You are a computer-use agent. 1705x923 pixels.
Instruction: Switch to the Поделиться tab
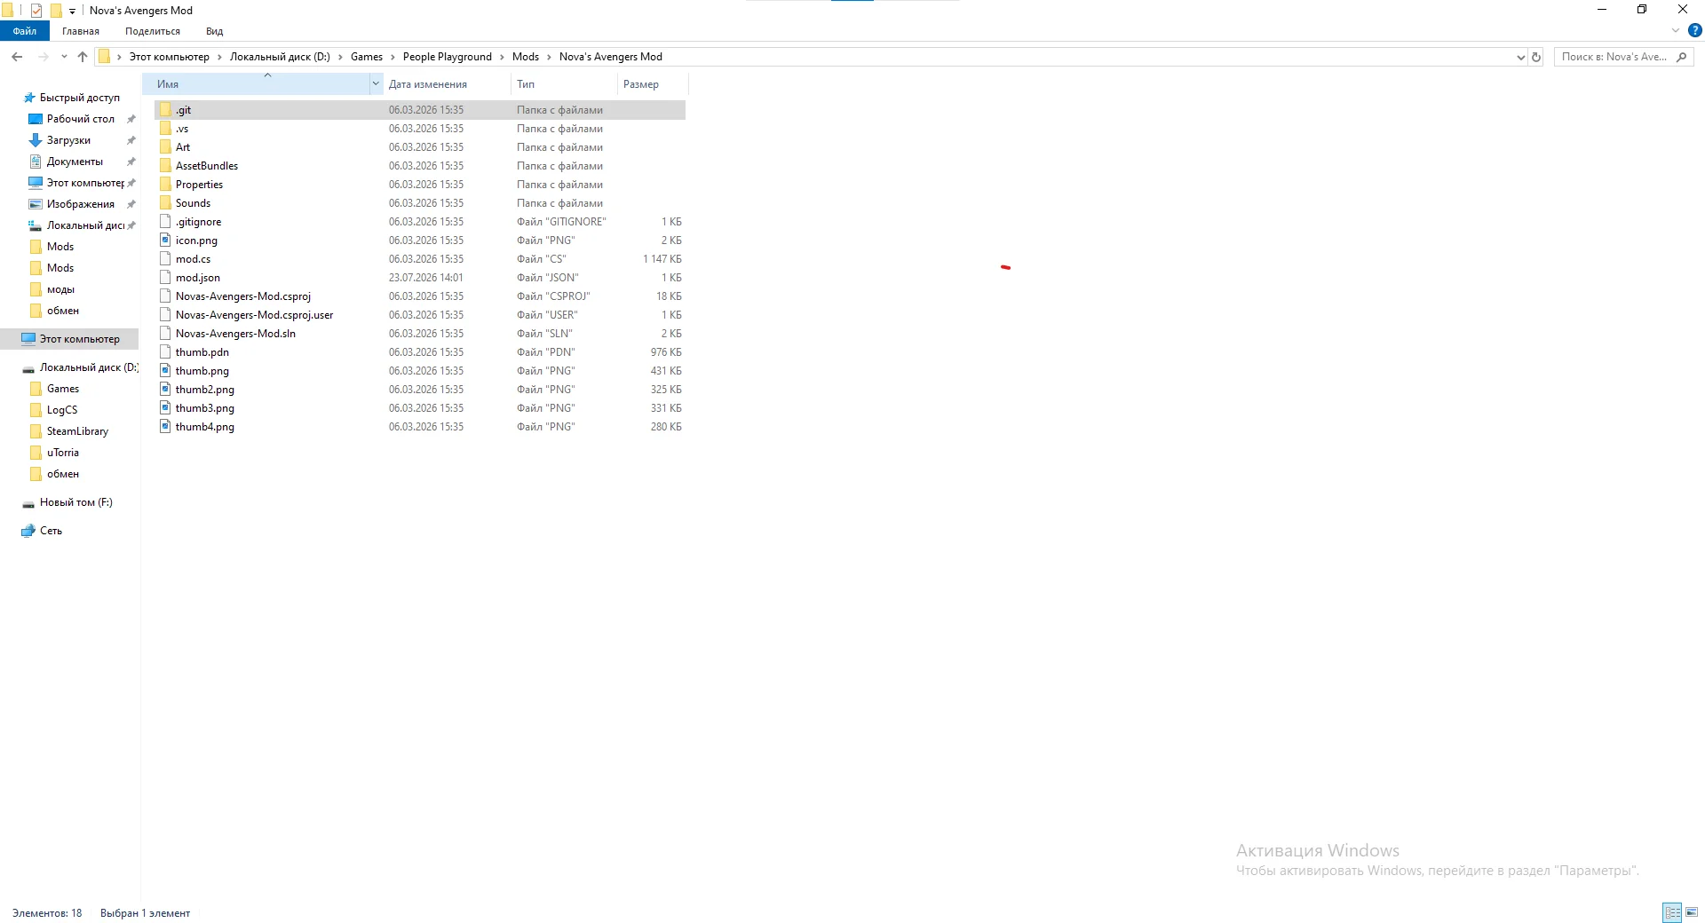[x=153, y=31]
